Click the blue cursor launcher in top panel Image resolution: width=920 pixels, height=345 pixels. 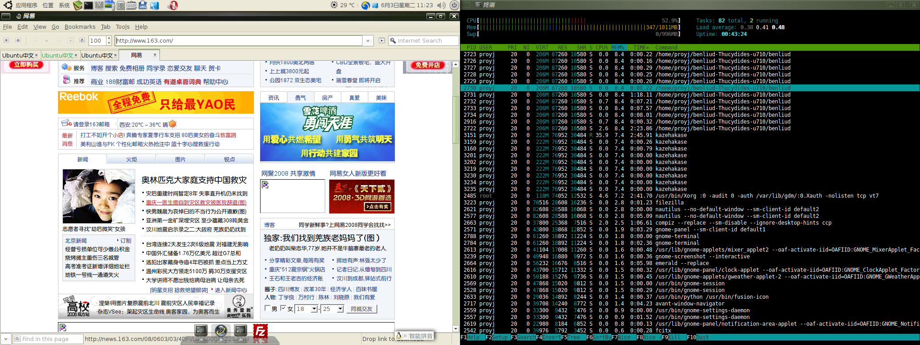154,5
